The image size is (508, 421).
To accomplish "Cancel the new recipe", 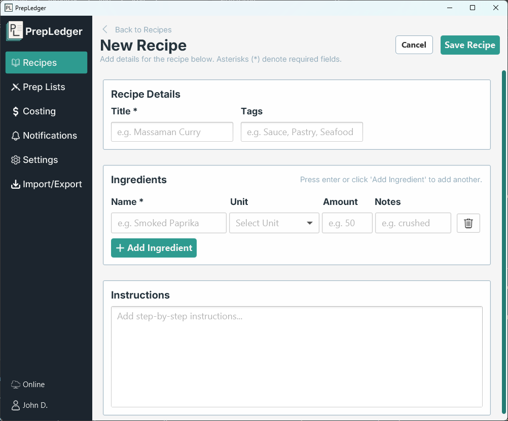I will (414, 45).
